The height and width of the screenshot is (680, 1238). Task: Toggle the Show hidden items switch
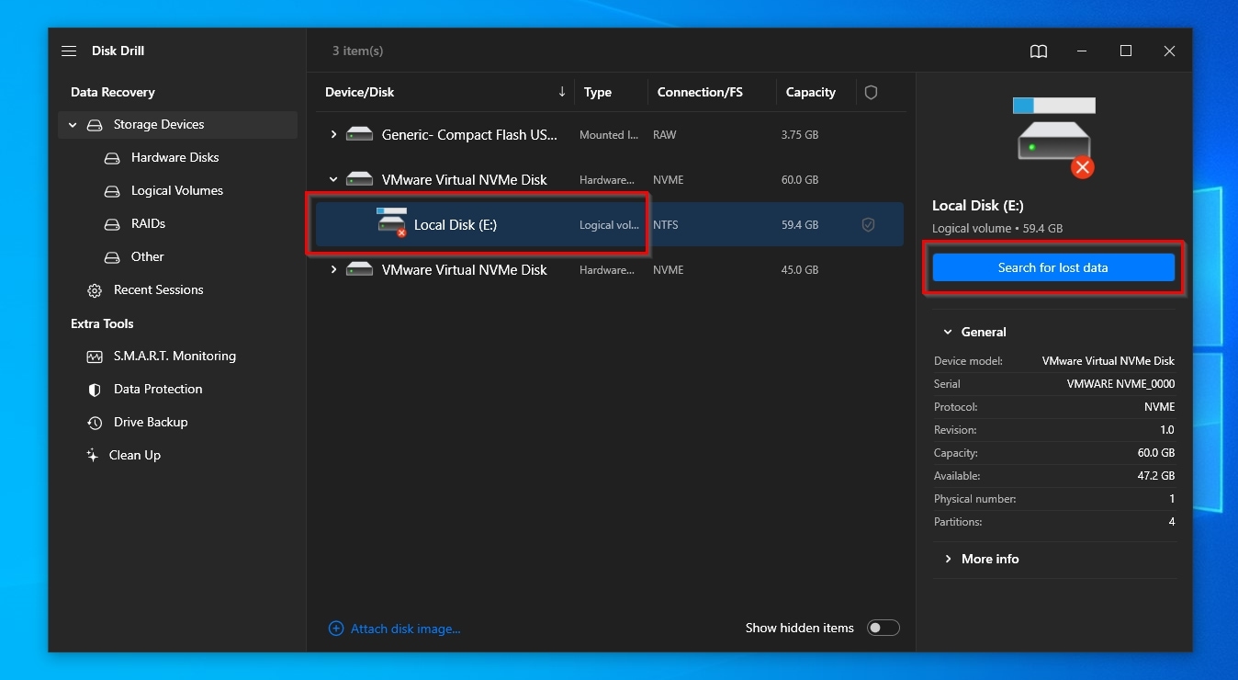883,629
